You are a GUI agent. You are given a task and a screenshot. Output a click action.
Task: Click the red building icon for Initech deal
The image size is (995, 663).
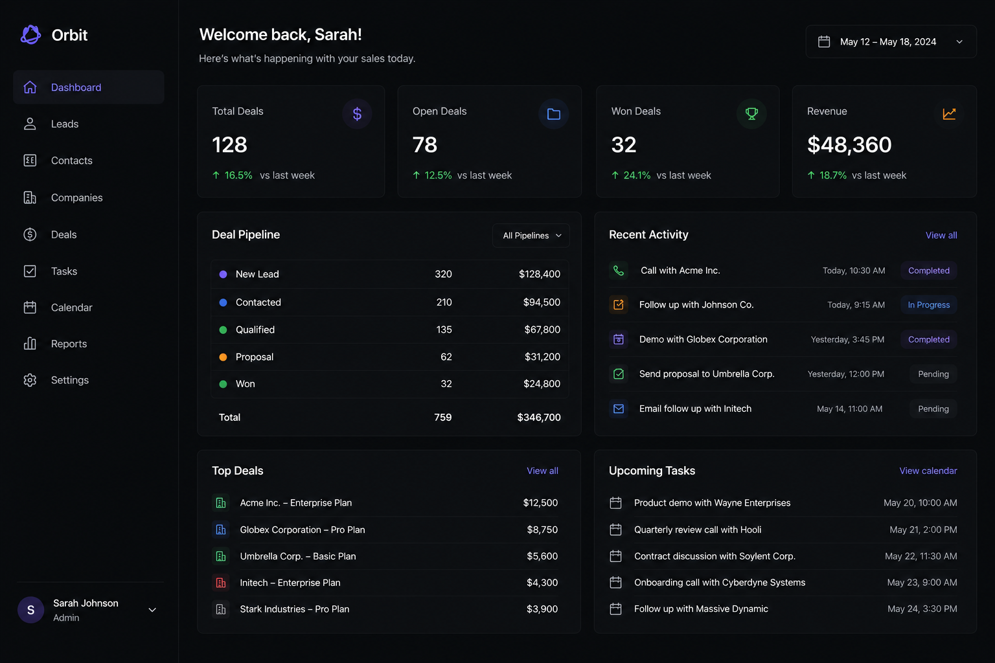click(x=221, y=583)
